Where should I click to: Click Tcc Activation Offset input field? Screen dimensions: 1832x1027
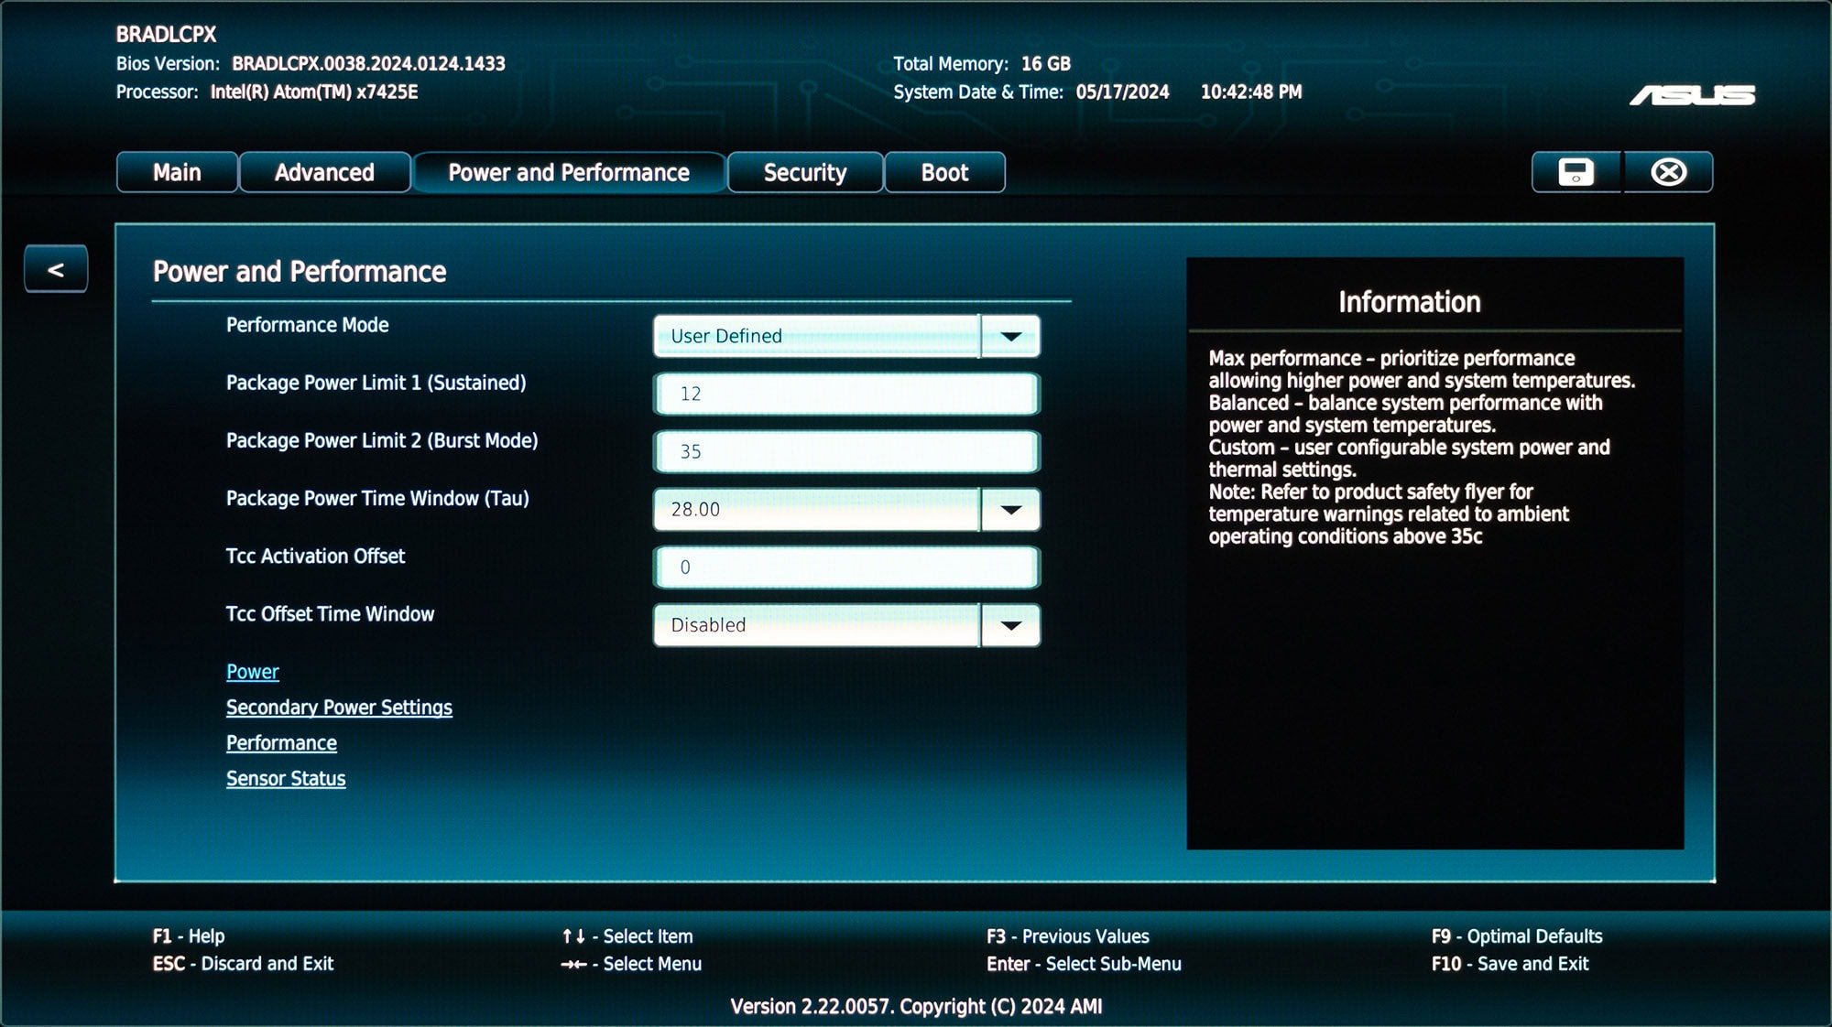(x=845, y=566)
